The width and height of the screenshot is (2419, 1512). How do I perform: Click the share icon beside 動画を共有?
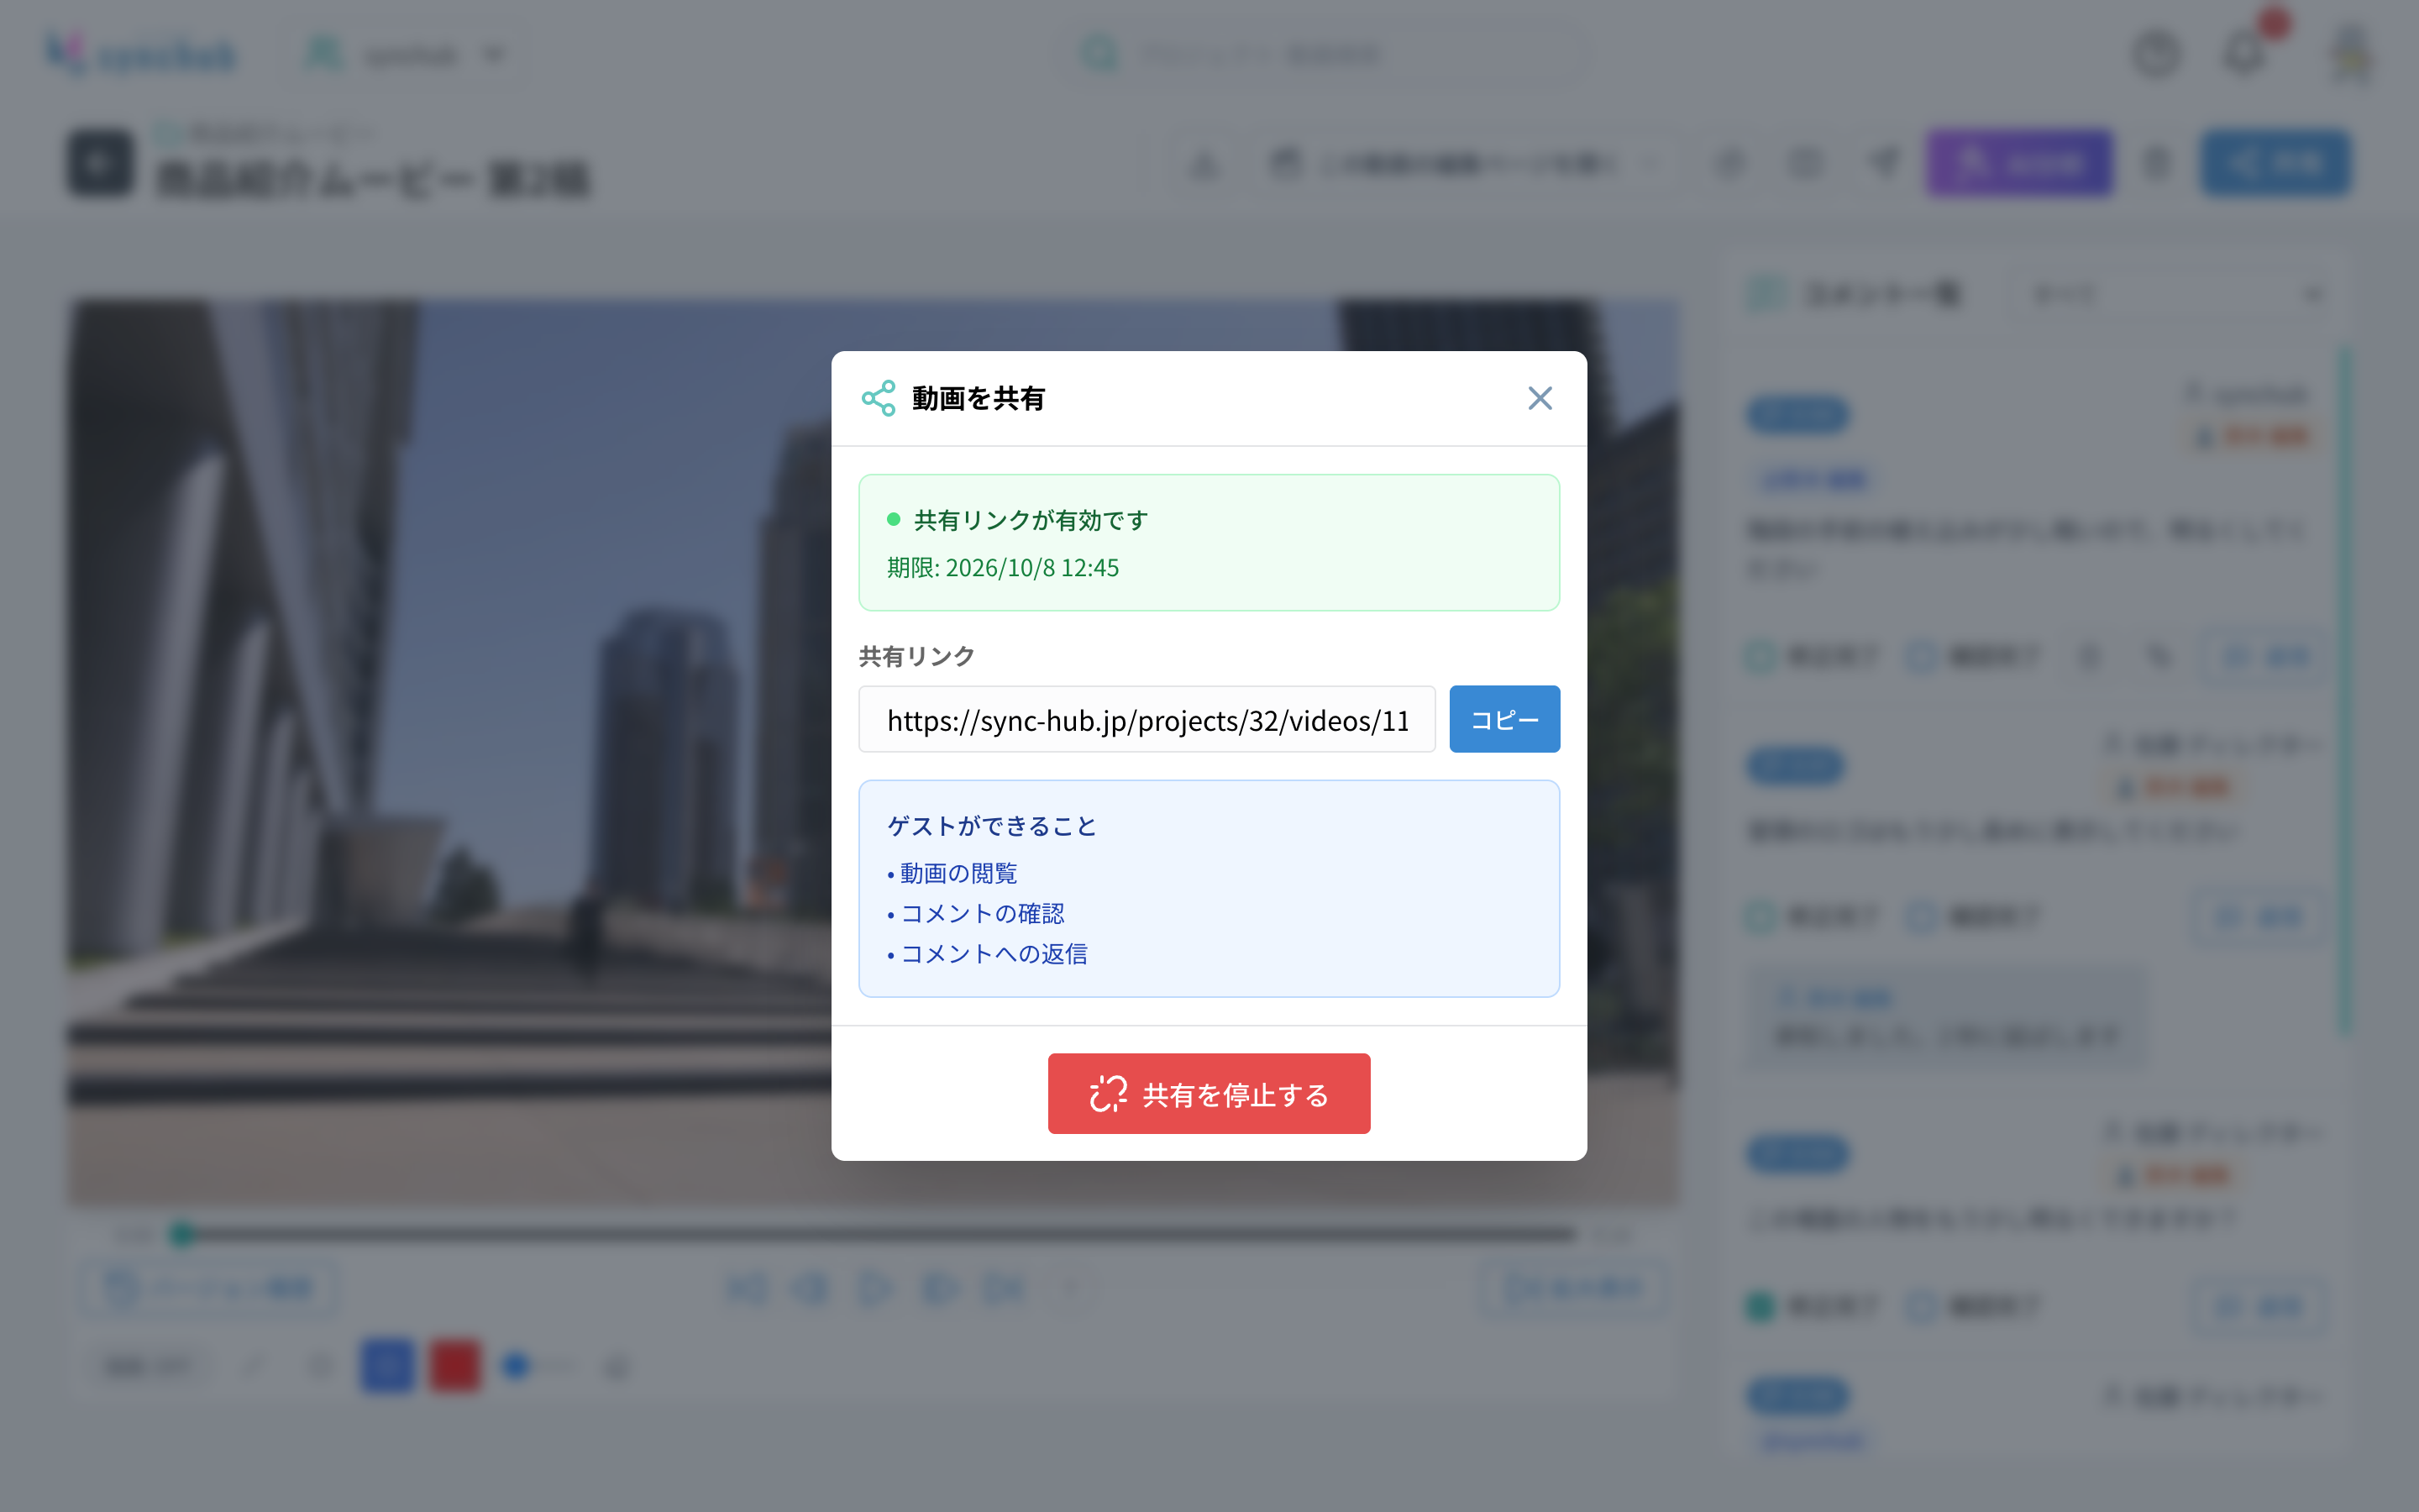click(879, 398)
